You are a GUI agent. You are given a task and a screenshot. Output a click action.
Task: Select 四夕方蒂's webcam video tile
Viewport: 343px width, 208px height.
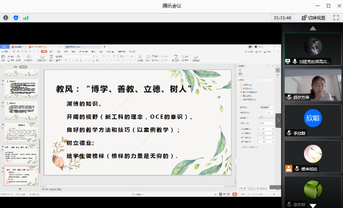313,85
